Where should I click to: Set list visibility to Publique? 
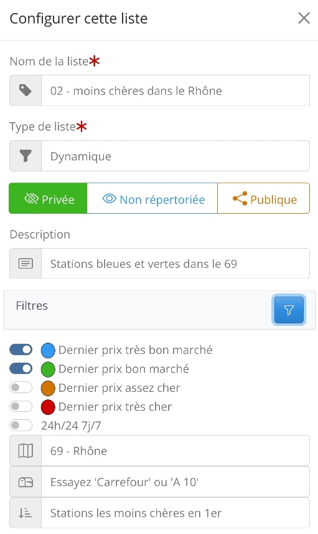point(264,199)
